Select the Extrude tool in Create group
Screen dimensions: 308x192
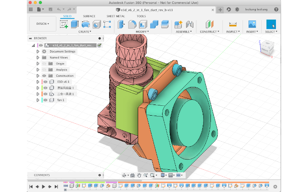pyautogui.click(x=74, y=24)
